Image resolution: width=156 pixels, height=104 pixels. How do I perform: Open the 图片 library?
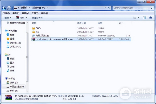point(11,63)
